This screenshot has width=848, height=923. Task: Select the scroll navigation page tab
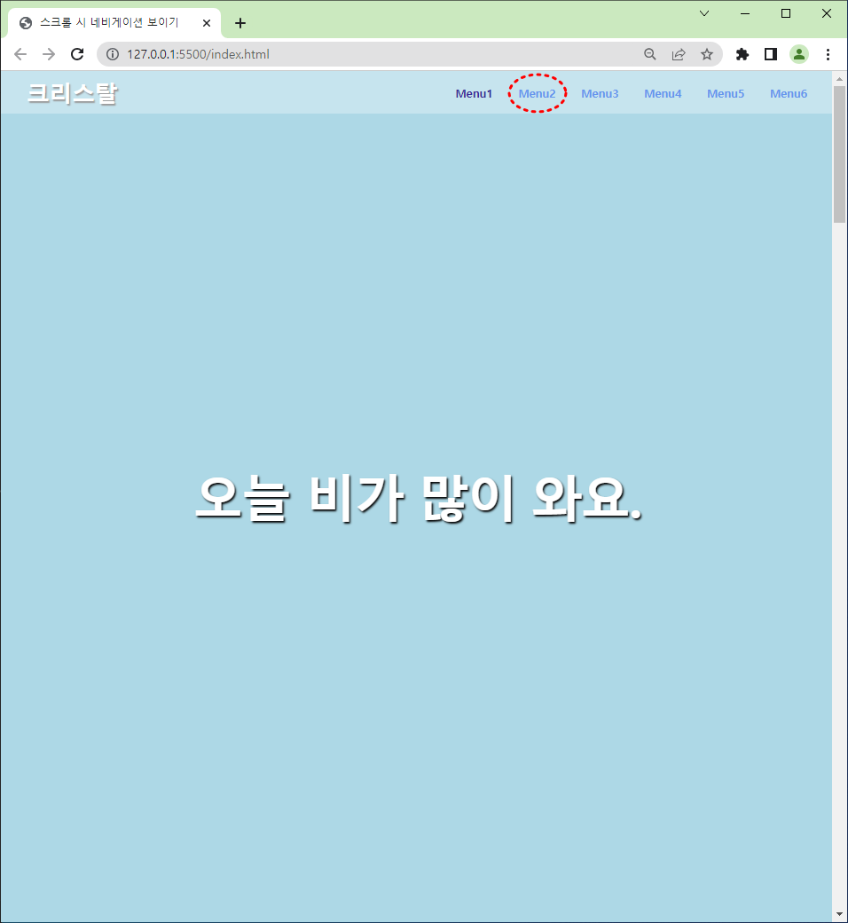[x=114, y=23]
